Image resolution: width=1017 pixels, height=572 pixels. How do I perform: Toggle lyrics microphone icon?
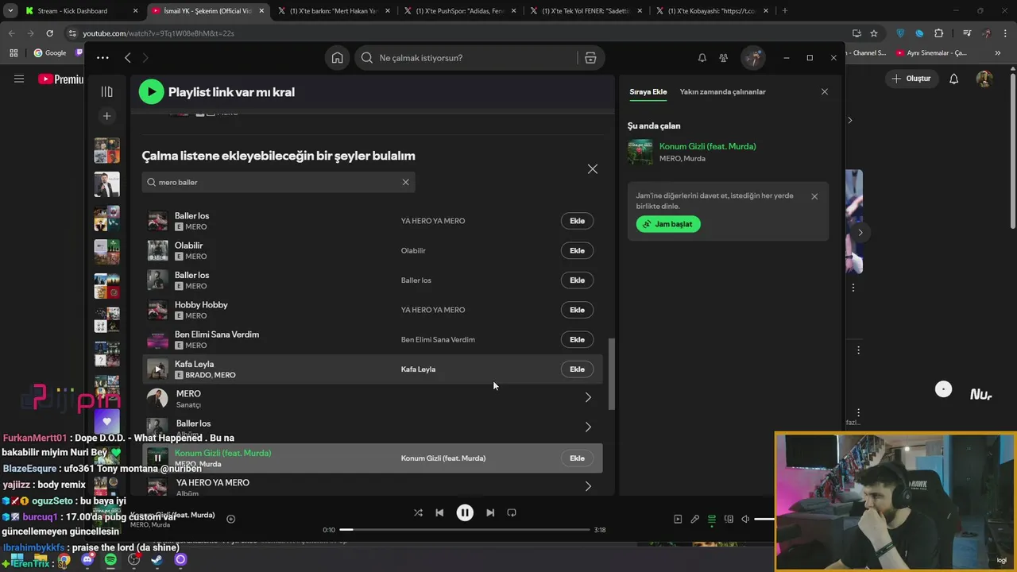click(694, 520)
